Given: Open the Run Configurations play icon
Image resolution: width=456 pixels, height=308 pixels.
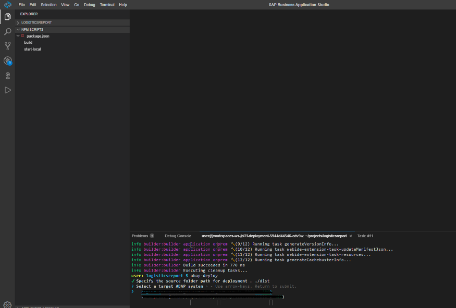Looking at the screenshot, I should tap(8, 90).
